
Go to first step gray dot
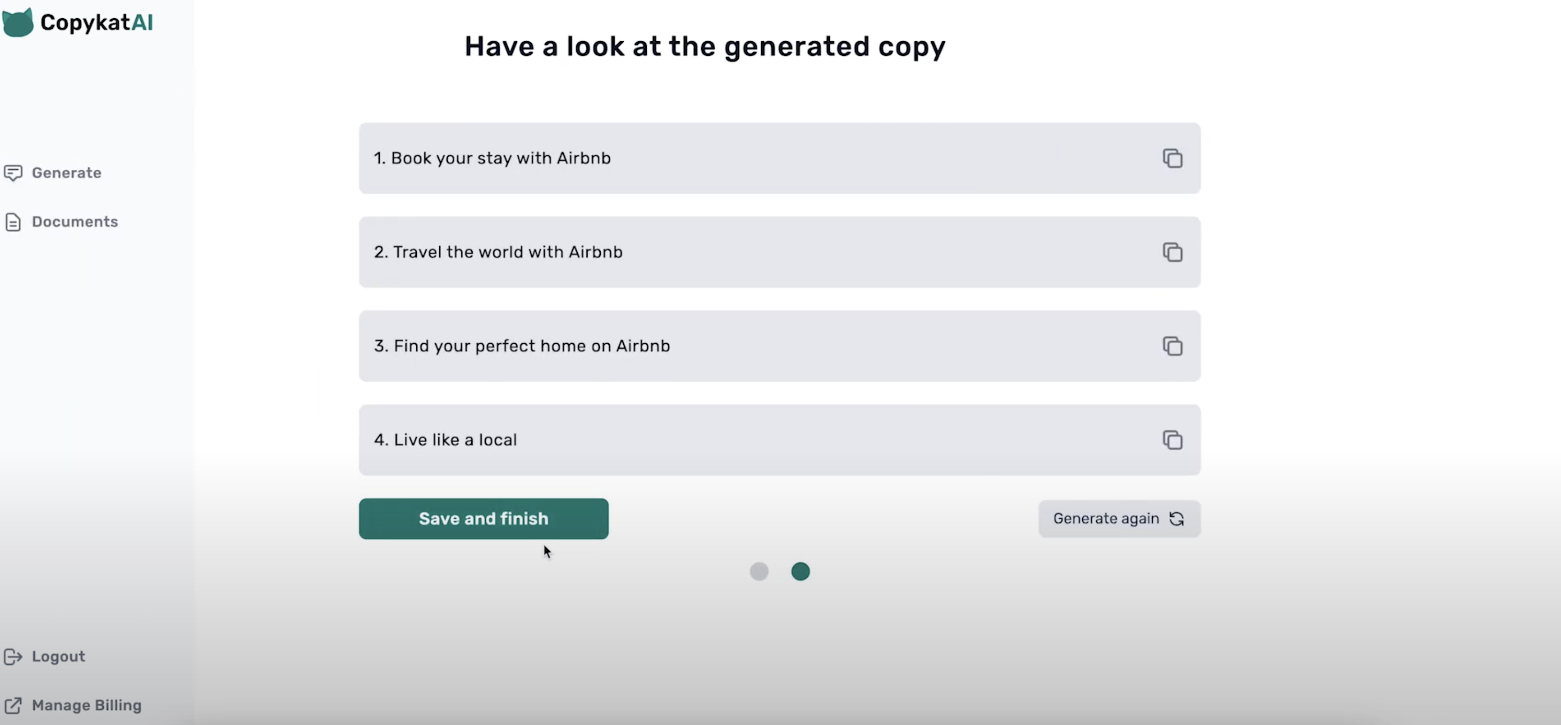[x=759, y=571]
